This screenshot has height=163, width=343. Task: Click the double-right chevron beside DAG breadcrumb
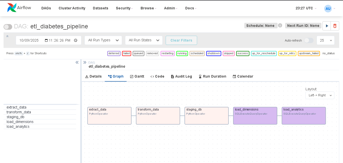(85, 62)
